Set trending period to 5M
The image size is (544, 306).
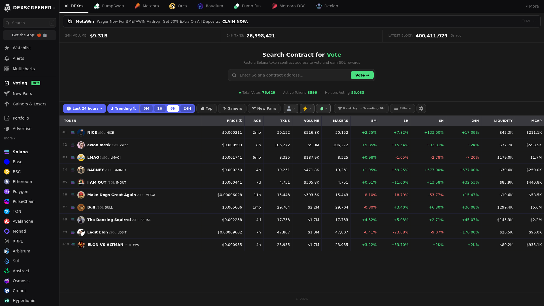coord(146,109)
